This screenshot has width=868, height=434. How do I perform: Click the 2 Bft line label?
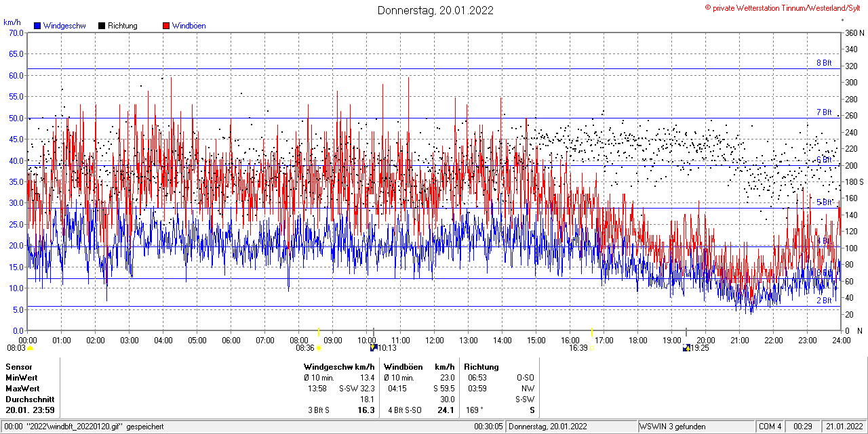point(824,301)
